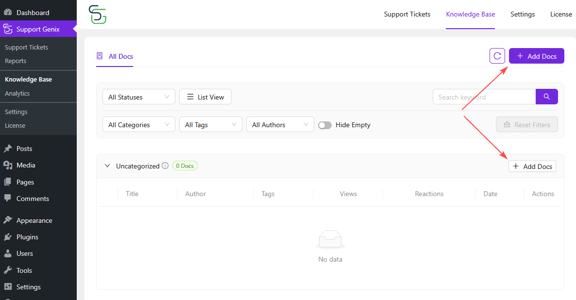
Task: Click the Add Docs button
Action: 536,55
